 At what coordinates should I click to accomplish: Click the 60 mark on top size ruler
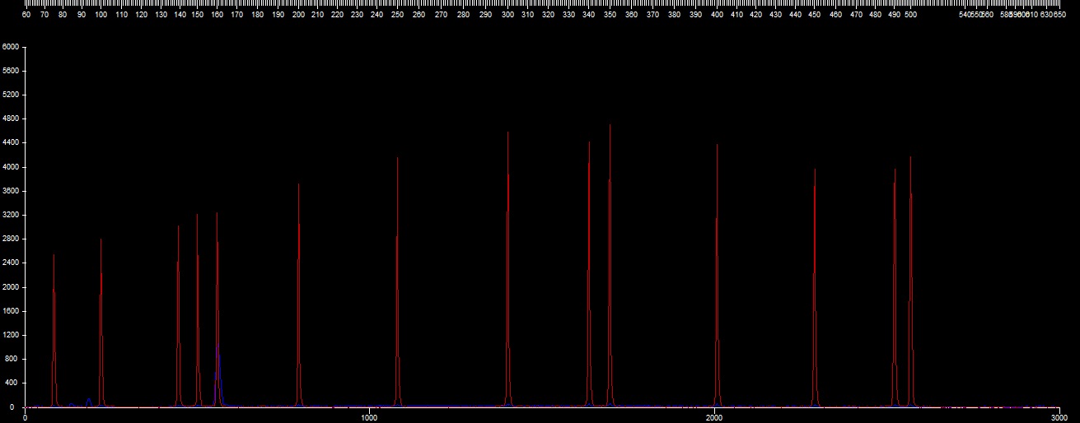26,15
